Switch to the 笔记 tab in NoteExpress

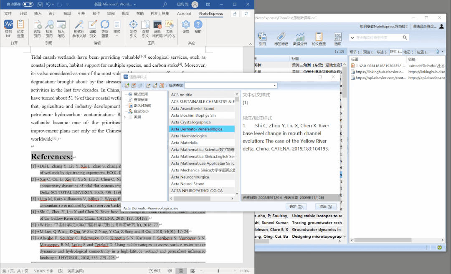coord(409,52)
